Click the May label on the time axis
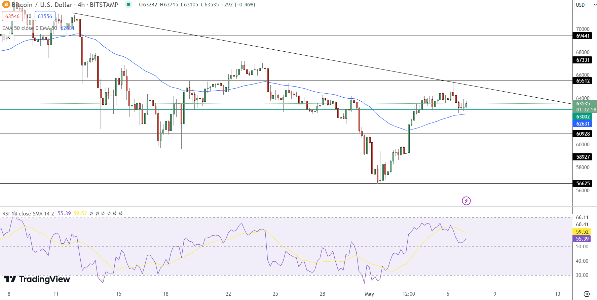The image size is (597, 300). (x=369, y=294)
